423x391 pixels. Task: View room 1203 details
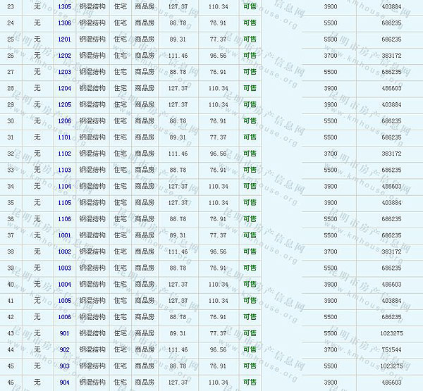point(64,72)
